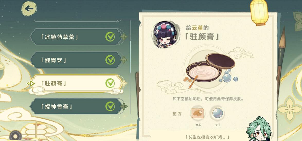Click the checkmark on 冰镇药草羹
302x141 pixels.
pyautogui.click(x=110, y=37)
